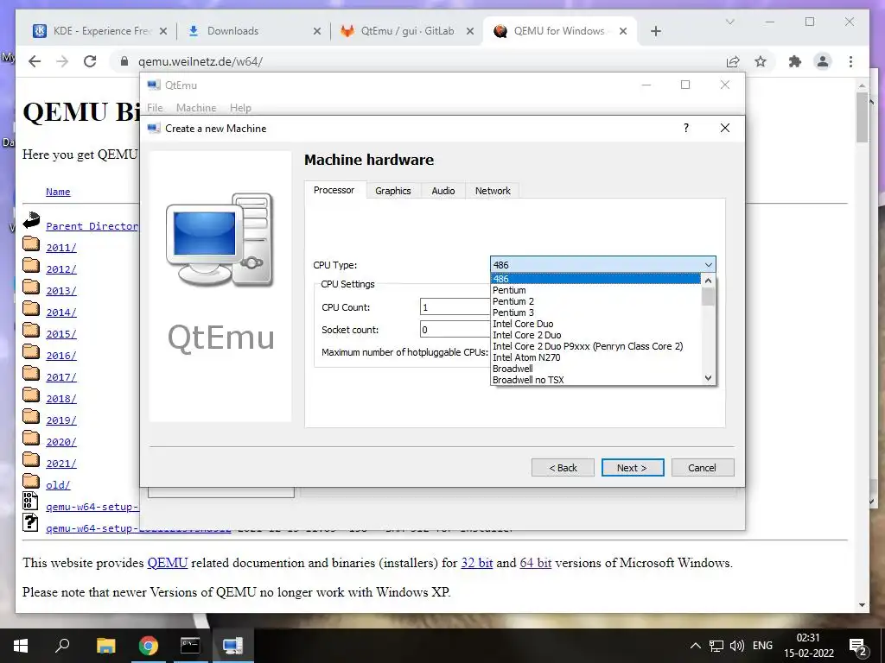Open the wizard help question mark
Screen dimensions: 885x663
click(685, 128)
